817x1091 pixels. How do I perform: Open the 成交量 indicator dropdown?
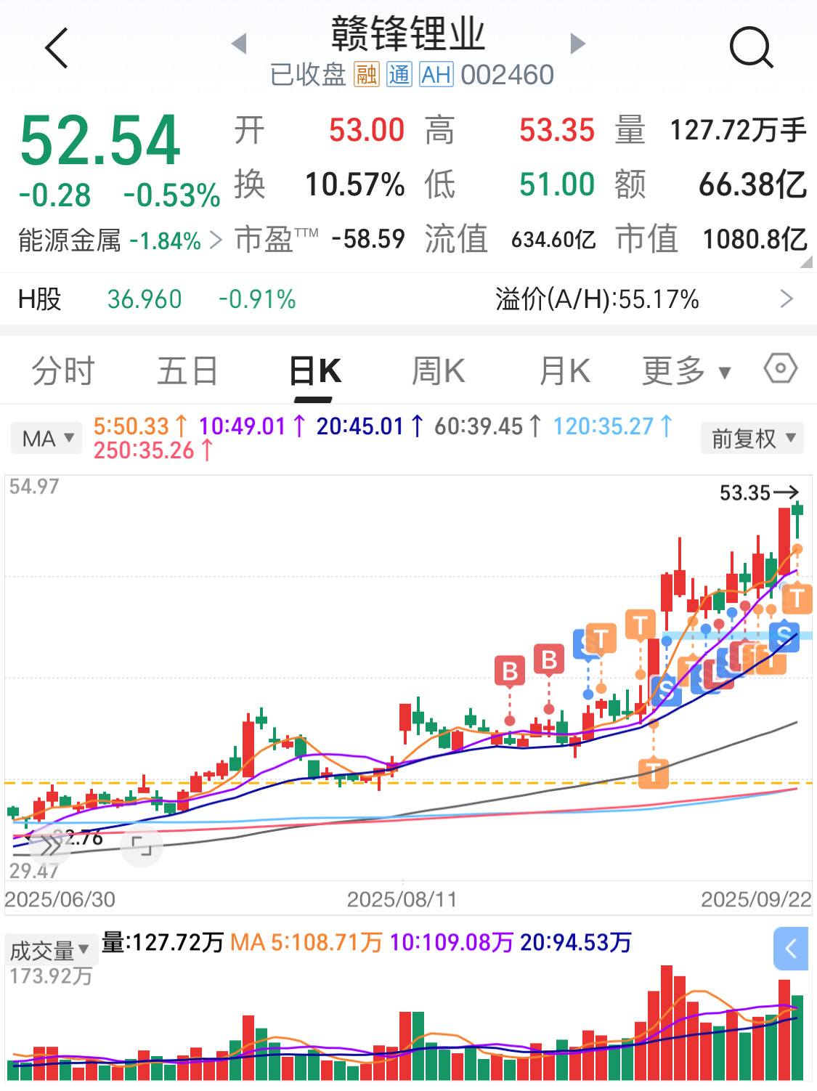(x=51, y=950)
